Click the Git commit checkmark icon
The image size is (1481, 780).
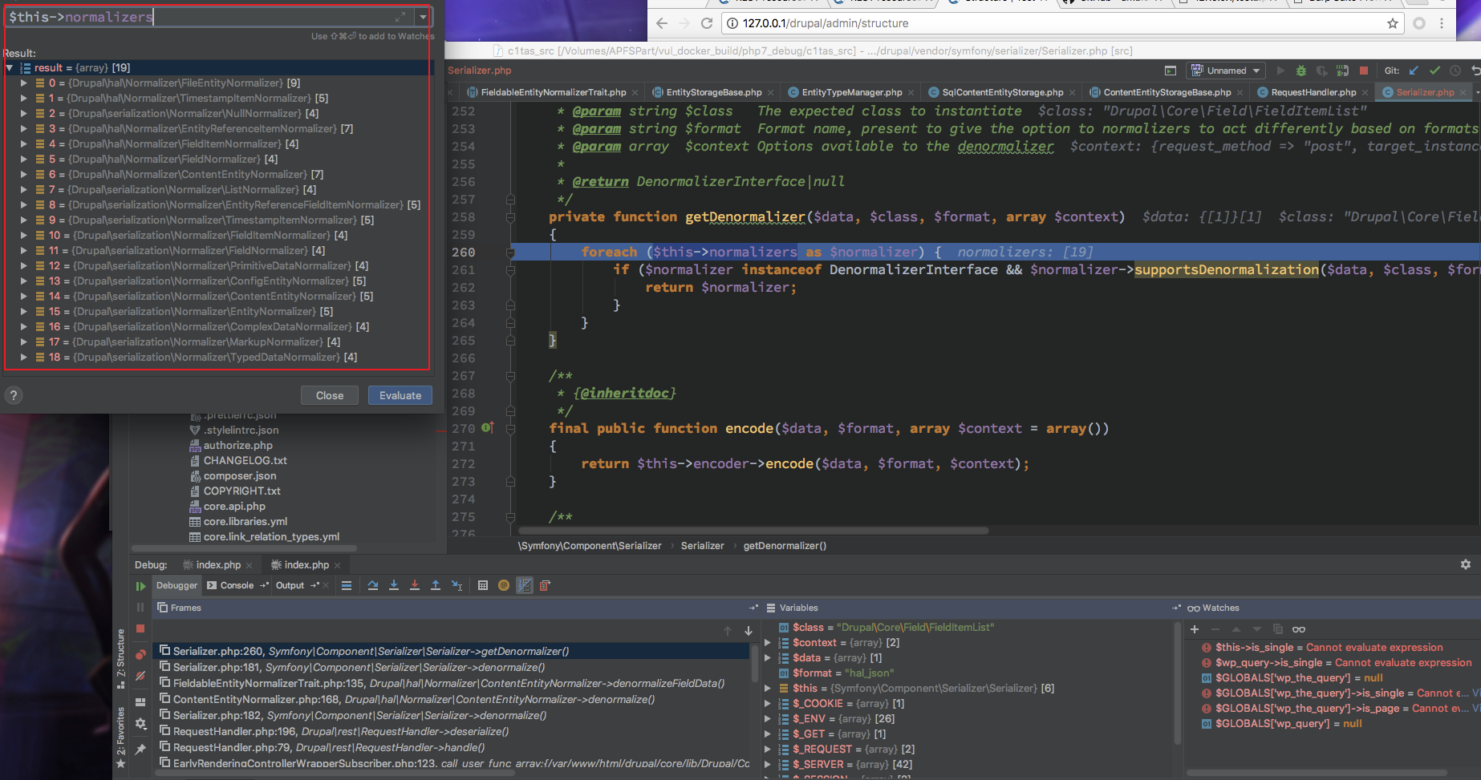coord(1434,71)
